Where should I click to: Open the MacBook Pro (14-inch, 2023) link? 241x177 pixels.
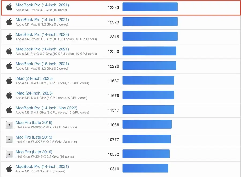pos(42,34)
